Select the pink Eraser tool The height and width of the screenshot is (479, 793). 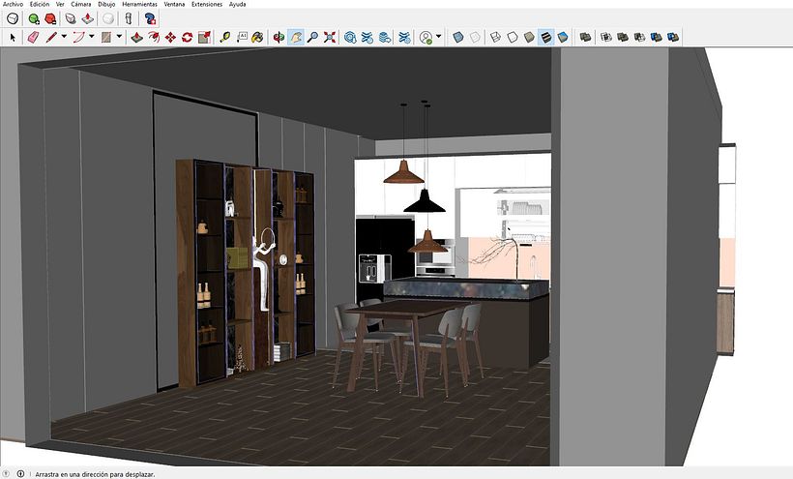33,37
